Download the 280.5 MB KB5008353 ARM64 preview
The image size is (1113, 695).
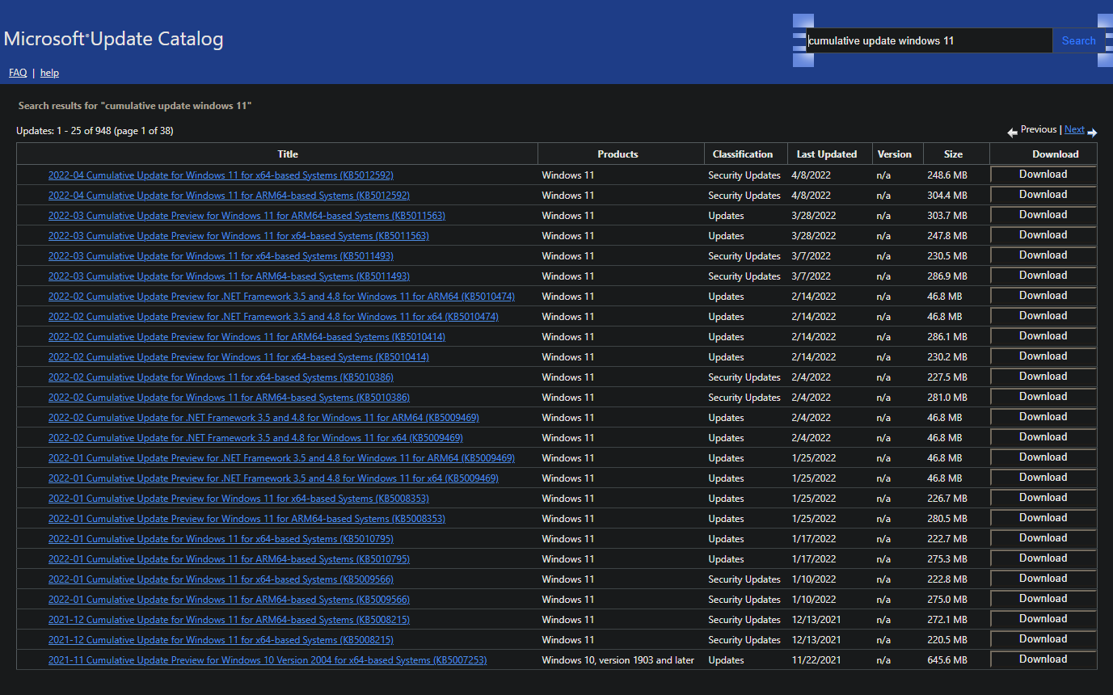click(1043, 518)
